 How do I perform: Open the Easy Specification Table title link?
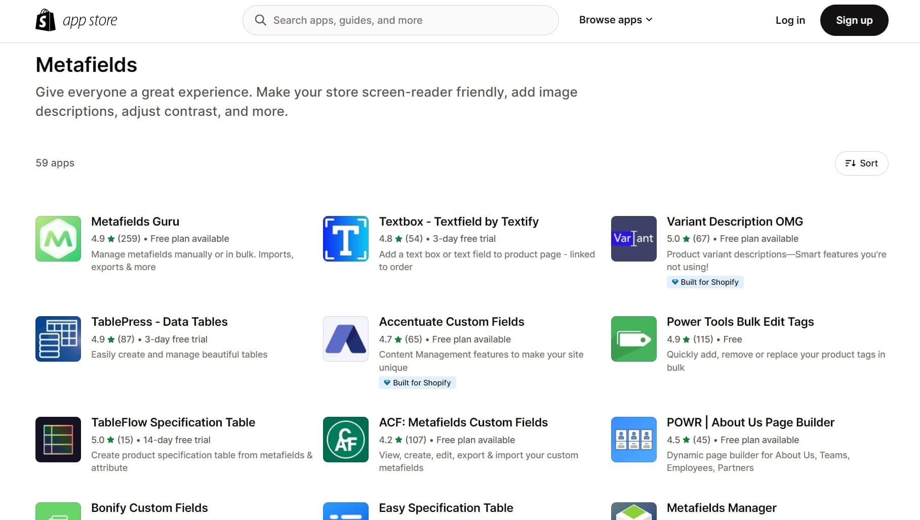point(446,508)
